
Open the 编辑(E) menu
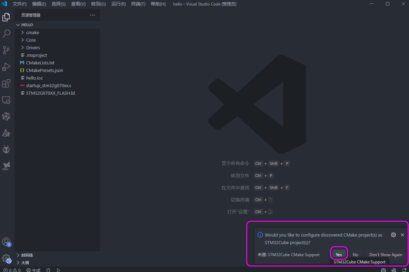[x=39, y=4]
